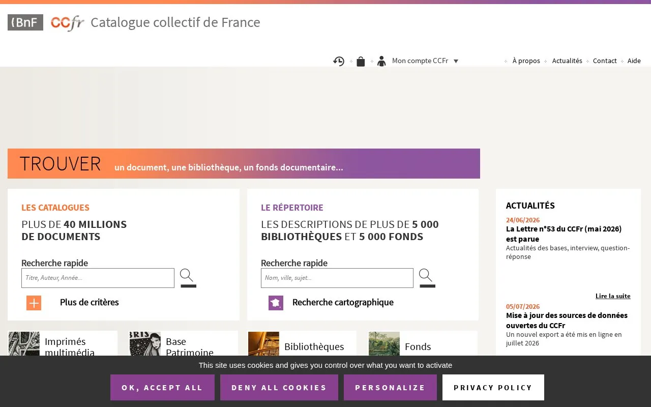Image resolution: width=651 pixels, height=407 pixels.
Task: Click the Fonds tile label
Action: pos(418,347)
